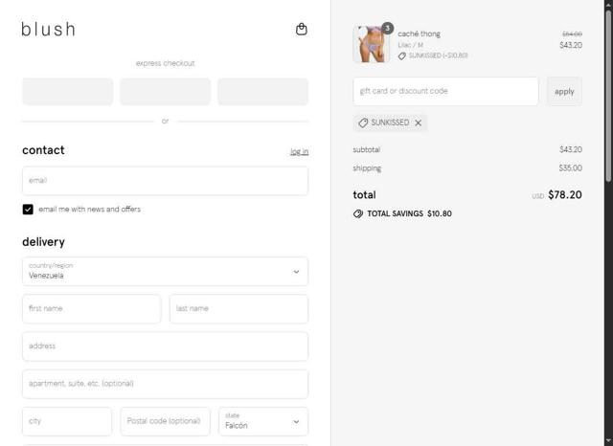Open the caché thong product thumbnail
The image size is (613, 446).
click(371, 44)
